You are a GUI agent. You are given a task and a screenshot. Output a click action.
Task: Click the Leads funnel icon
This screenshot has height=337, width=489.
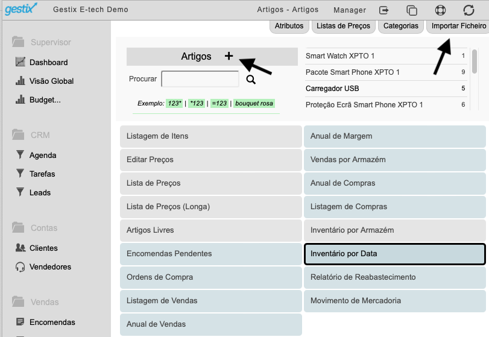tap(21, 192)
